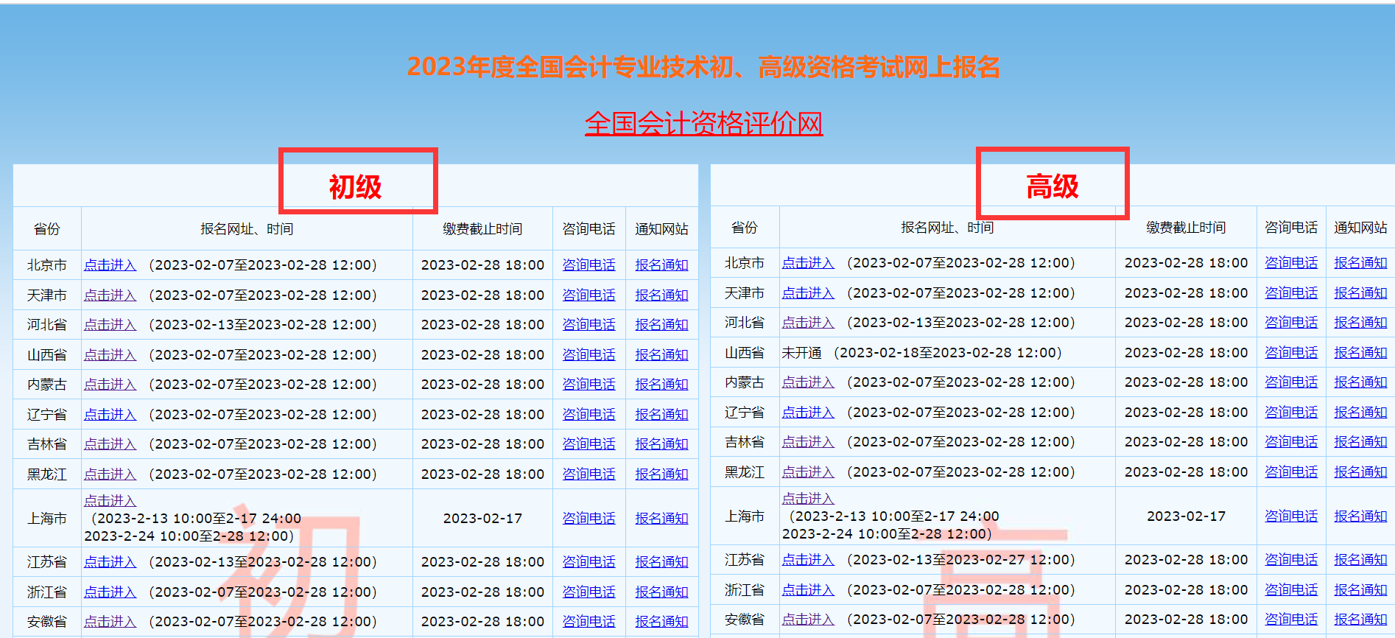1395x638 pixels.
Task: Open 咨询电话 for 安徽省 in 高级 table
Action: (1291, 620)
